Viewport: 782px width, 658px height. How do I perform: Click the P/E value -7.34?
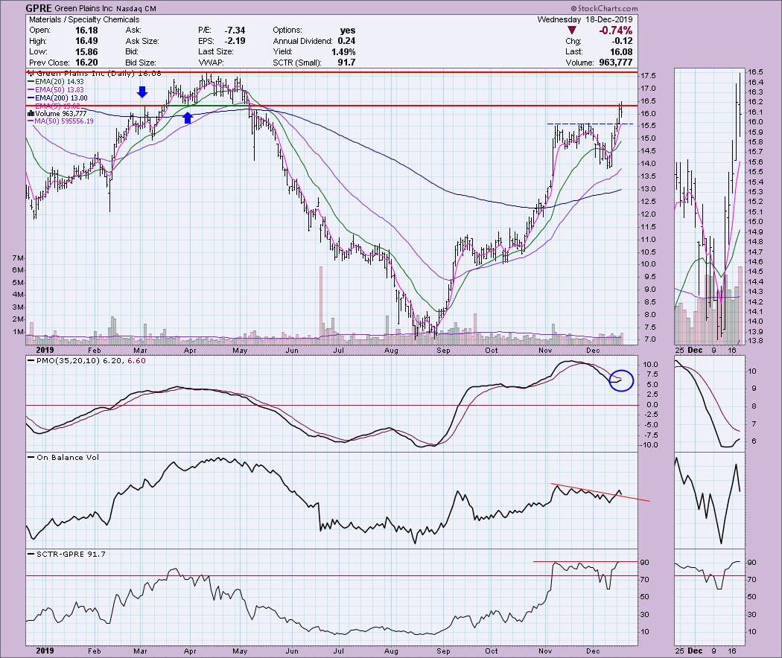234,31
